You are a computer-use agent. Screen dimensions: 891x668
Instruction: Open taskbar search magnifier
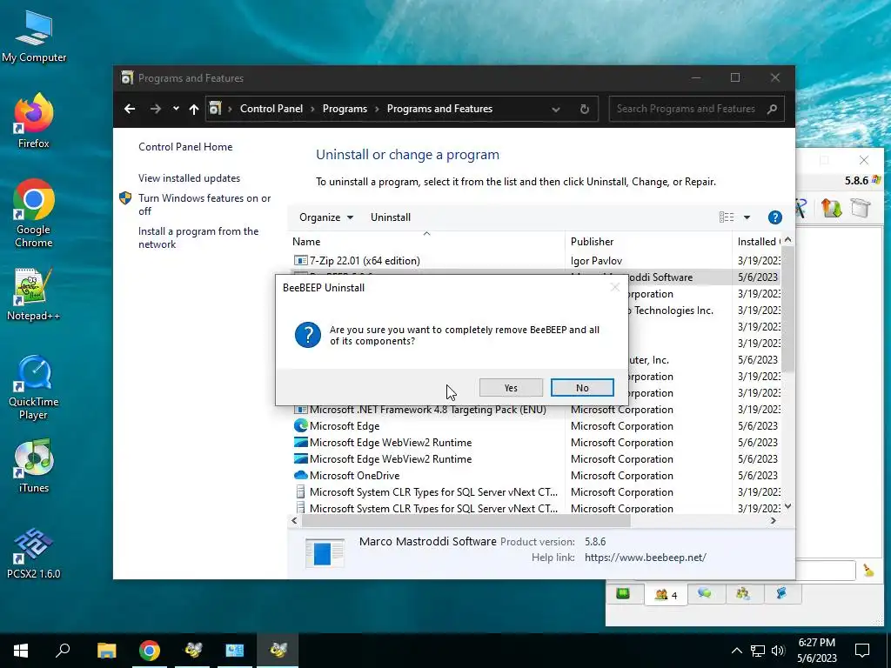tap(63, 651)
